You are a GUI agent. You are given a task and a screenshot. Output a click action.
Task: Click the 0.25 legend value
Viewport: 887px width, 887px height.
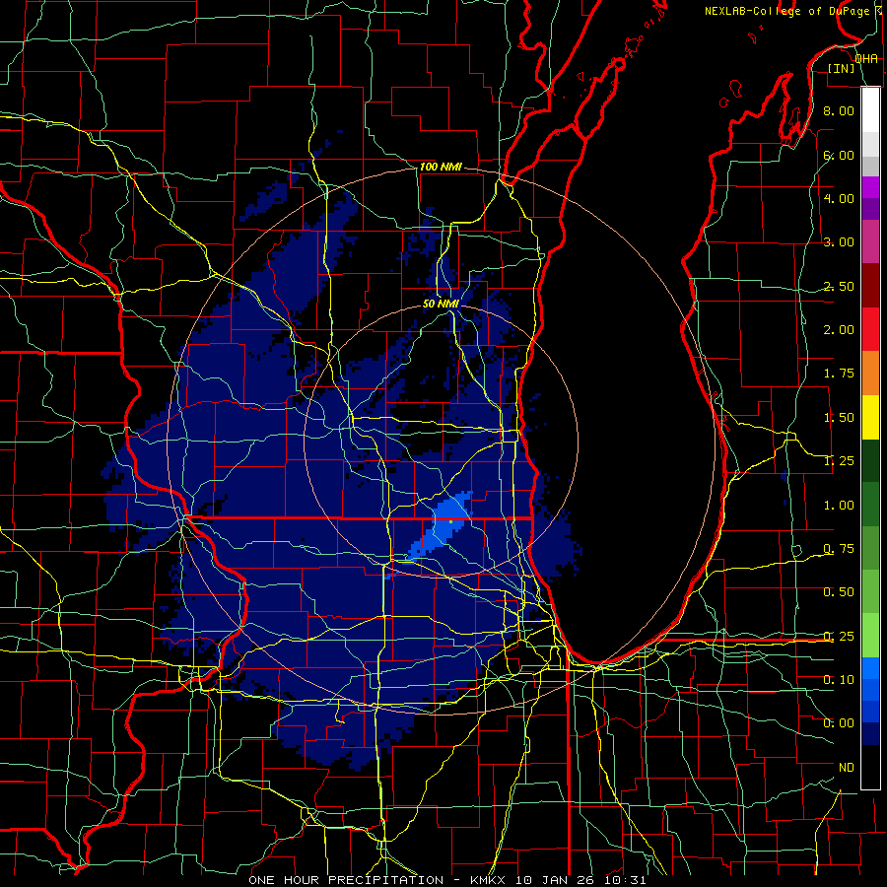(x=839, y=637)
